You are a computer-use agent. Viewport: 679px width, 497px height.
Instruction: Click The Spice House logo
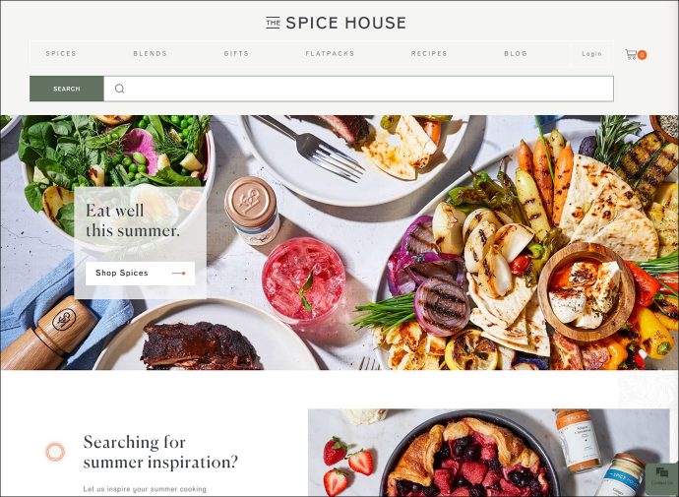[x=336, y=23]
